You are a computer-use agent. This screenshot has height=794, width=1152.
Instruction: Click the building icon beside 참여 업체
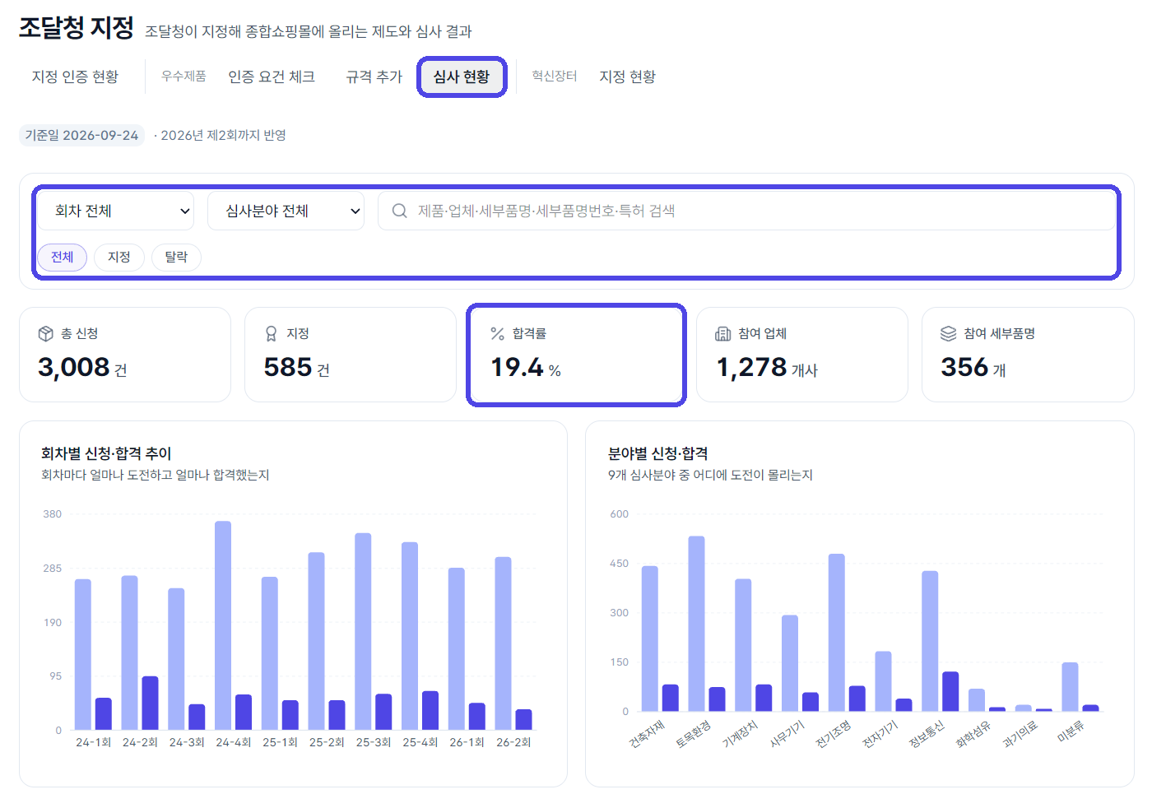[x=722, y=333]
